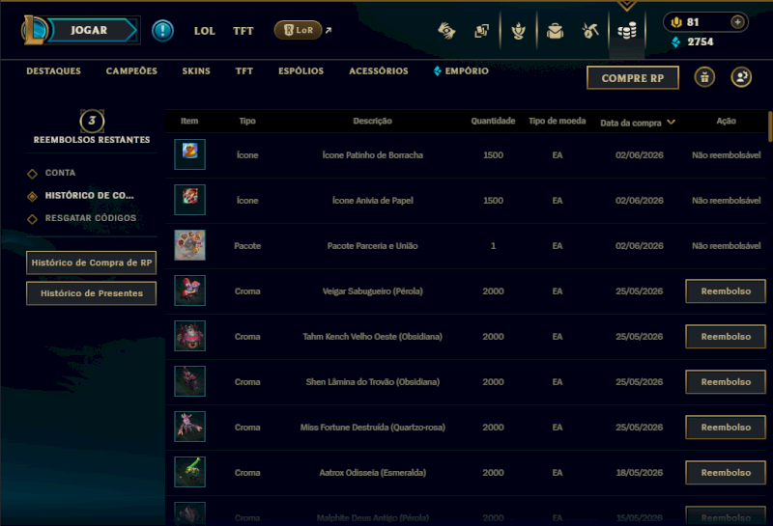Click the Pacote Parceria e União thumbnail
The width and height of the screenshot is (773, 526).
coord(189,245)
